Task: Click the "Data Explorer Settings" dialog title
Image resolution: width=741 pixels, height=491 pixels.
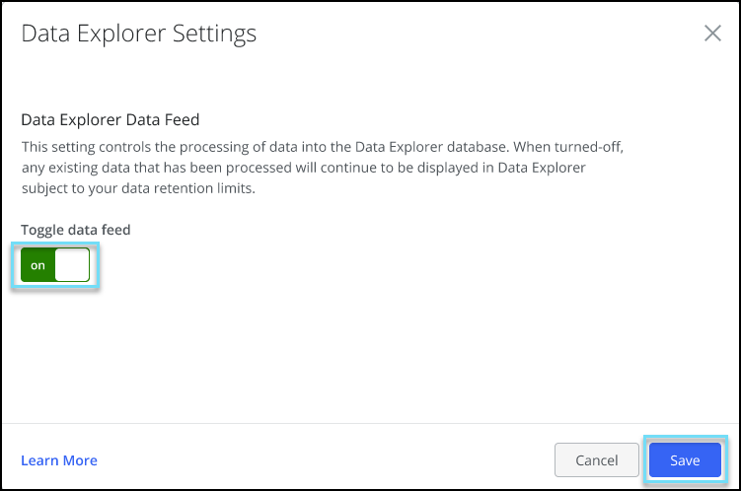Action: [138, 34]
